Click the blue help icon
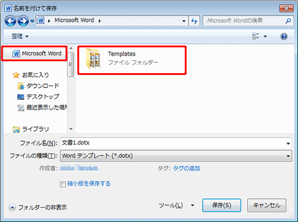The width and height of the screenshot is (298, 222). [284, 36]
